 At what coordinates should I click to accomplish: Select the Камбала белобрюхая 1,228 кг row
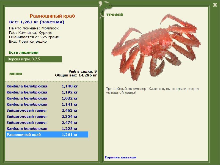click(x=47, y=128)
